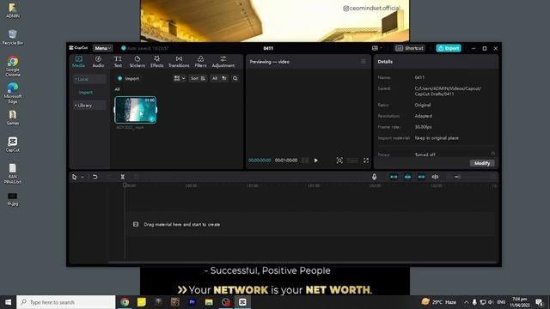Open Google Chrome desktop icon
The image size is (550, 309).
pos(13,66)
